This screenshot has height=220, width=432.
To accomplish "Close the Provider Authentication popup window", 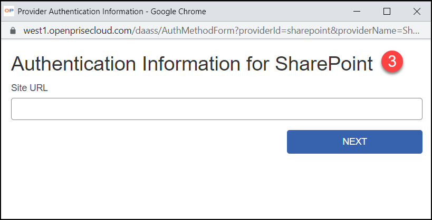I will [x=417, y=11].
